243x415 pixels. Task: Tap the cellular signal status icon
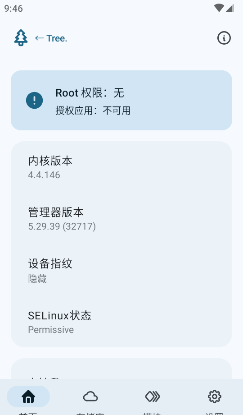pos(230,8)
